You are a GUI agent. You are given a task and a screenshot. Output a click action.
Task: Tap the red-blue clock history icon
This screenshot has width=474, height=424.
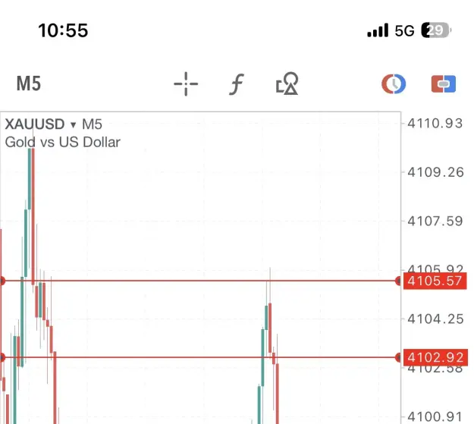(394, 83)
